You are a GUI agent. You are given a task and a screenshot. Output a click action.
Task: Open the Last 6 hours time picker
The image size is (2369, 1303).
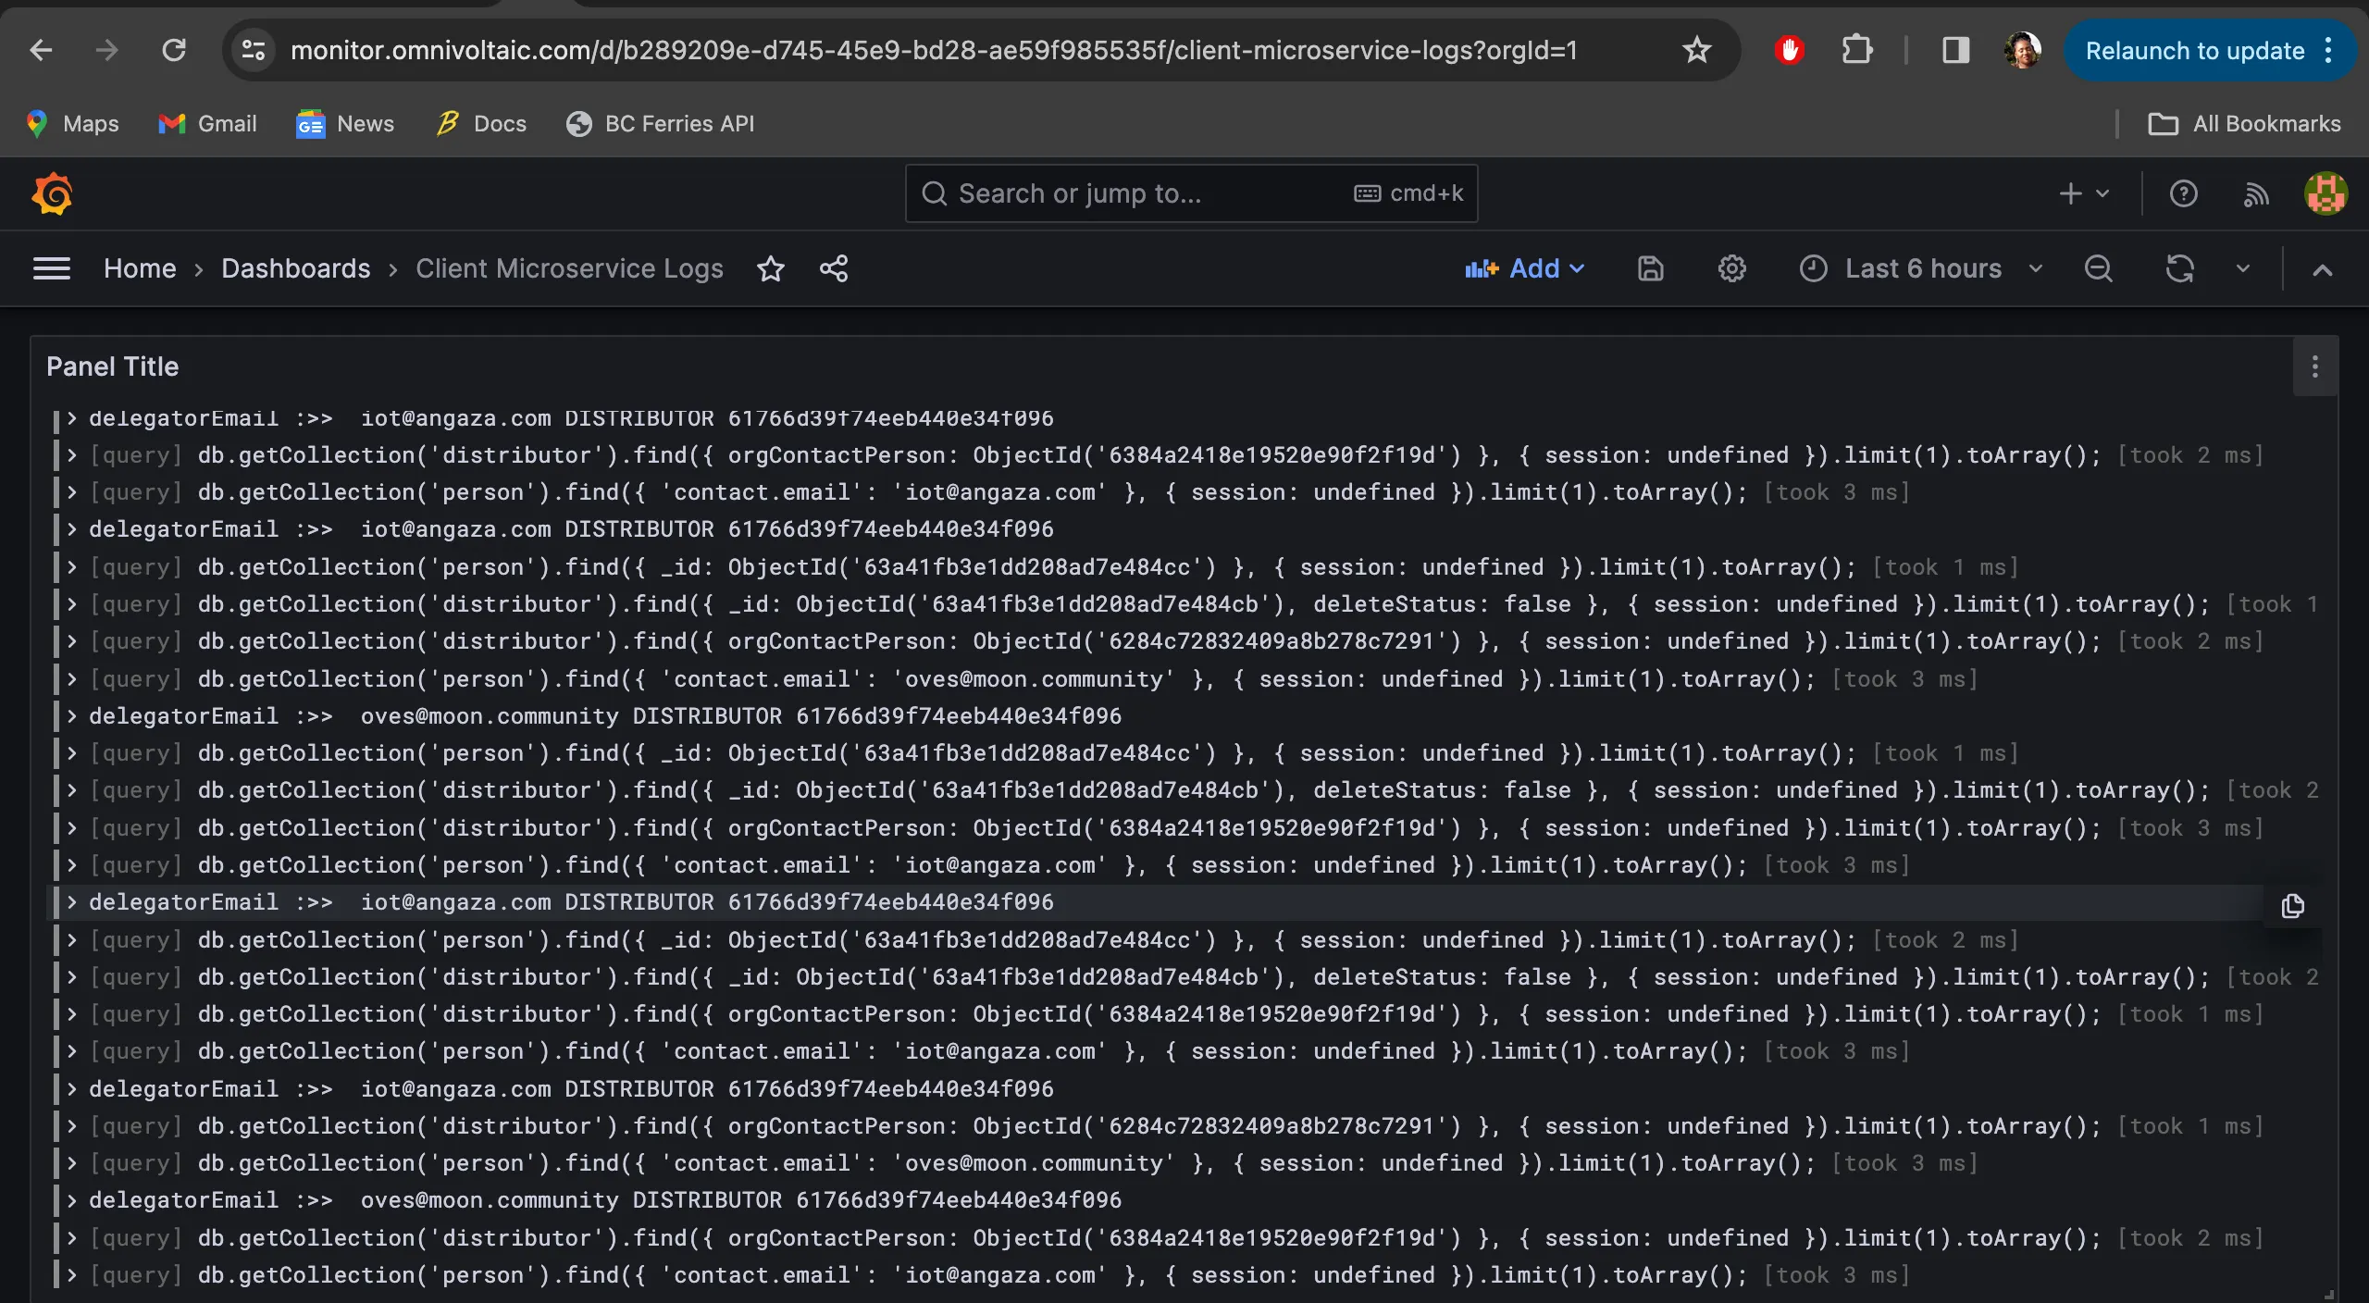[x=1922, y=268]
